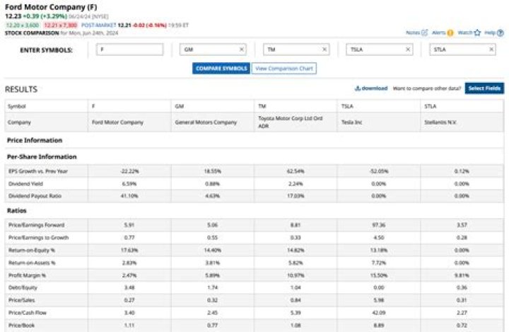Open the Select Fields button

[484, 88]
